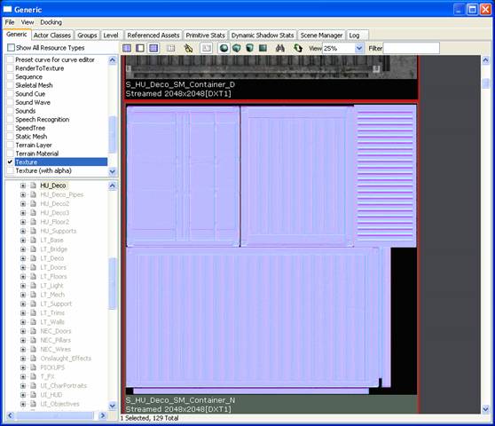Click the page icon beside UI_HUD

coord(33,395)
